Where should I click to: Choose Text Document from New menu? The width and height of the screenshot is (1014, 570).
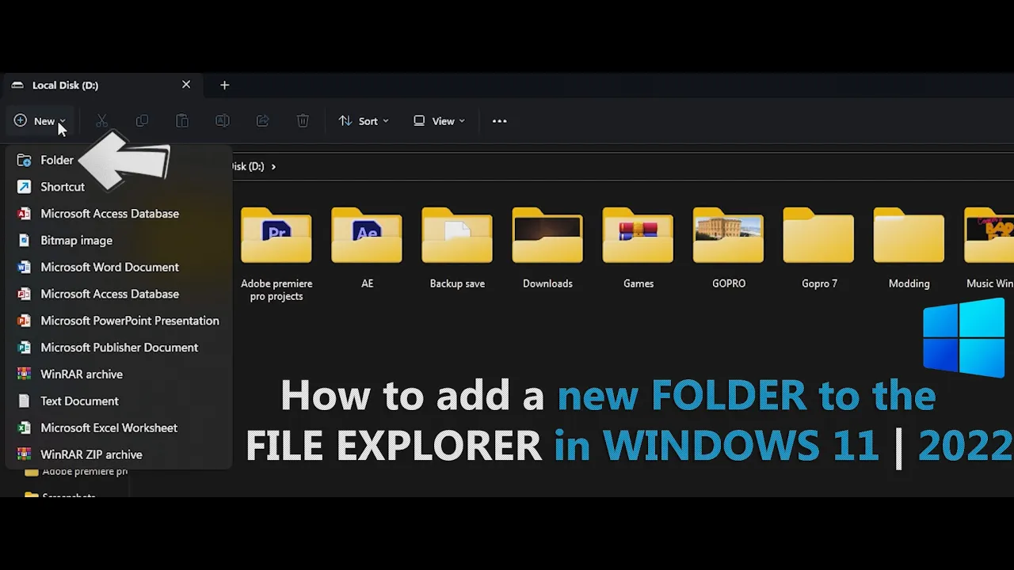click(119, 401)
